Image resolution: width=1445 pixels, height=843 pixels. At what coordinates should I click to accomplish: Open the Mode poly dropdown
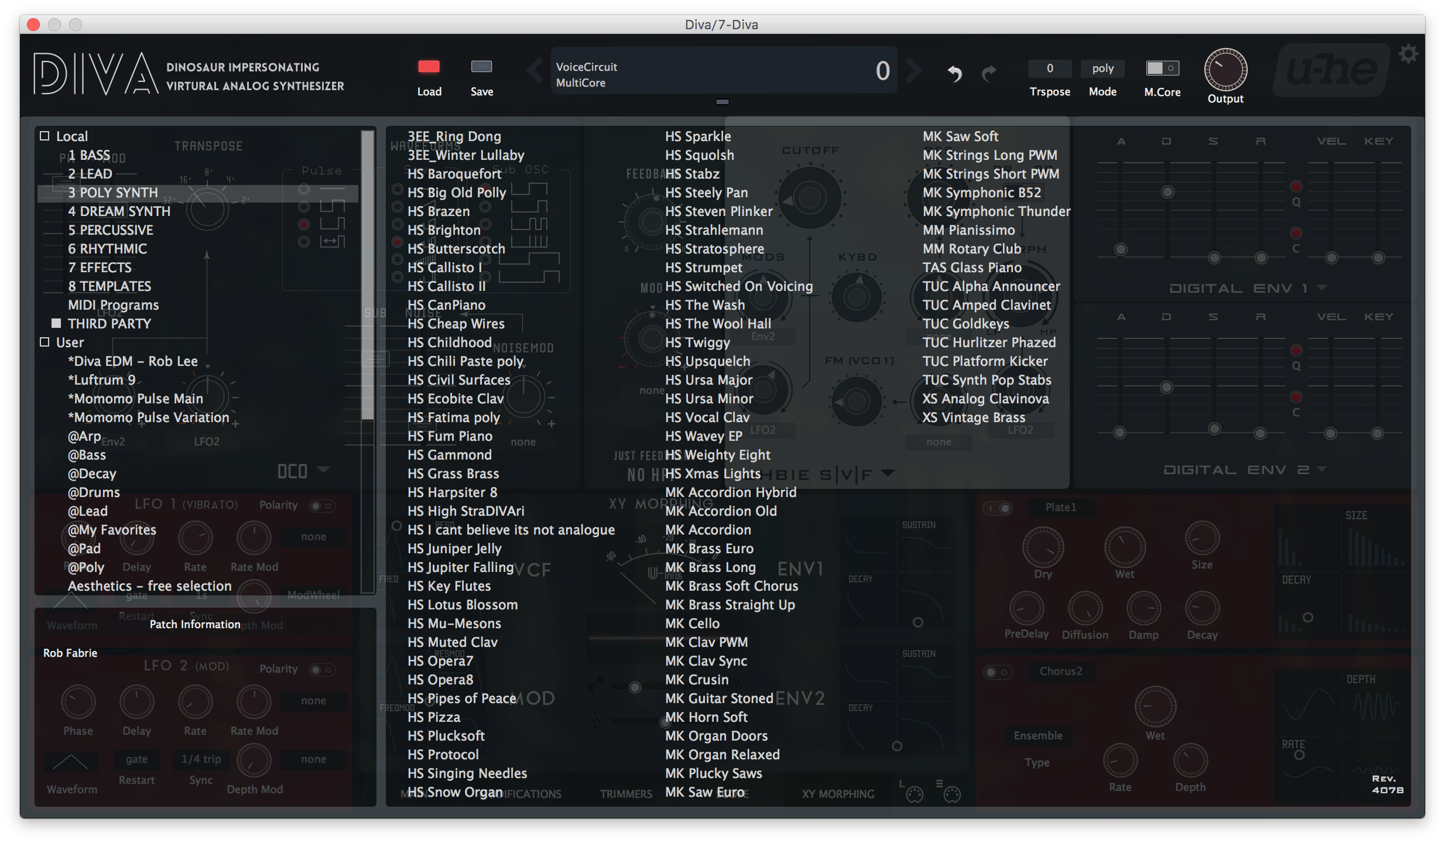click(1102, 68)
